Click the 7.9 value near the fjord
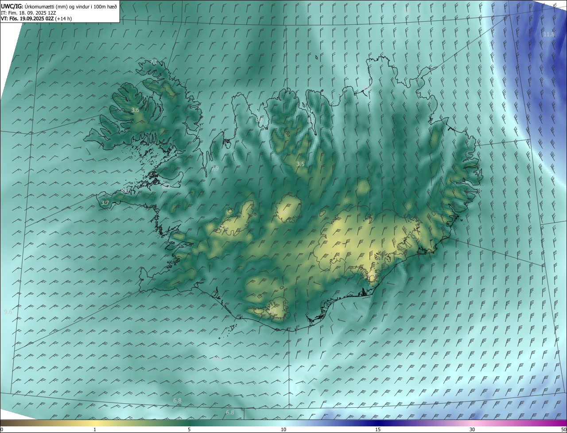 pos(215,169)
